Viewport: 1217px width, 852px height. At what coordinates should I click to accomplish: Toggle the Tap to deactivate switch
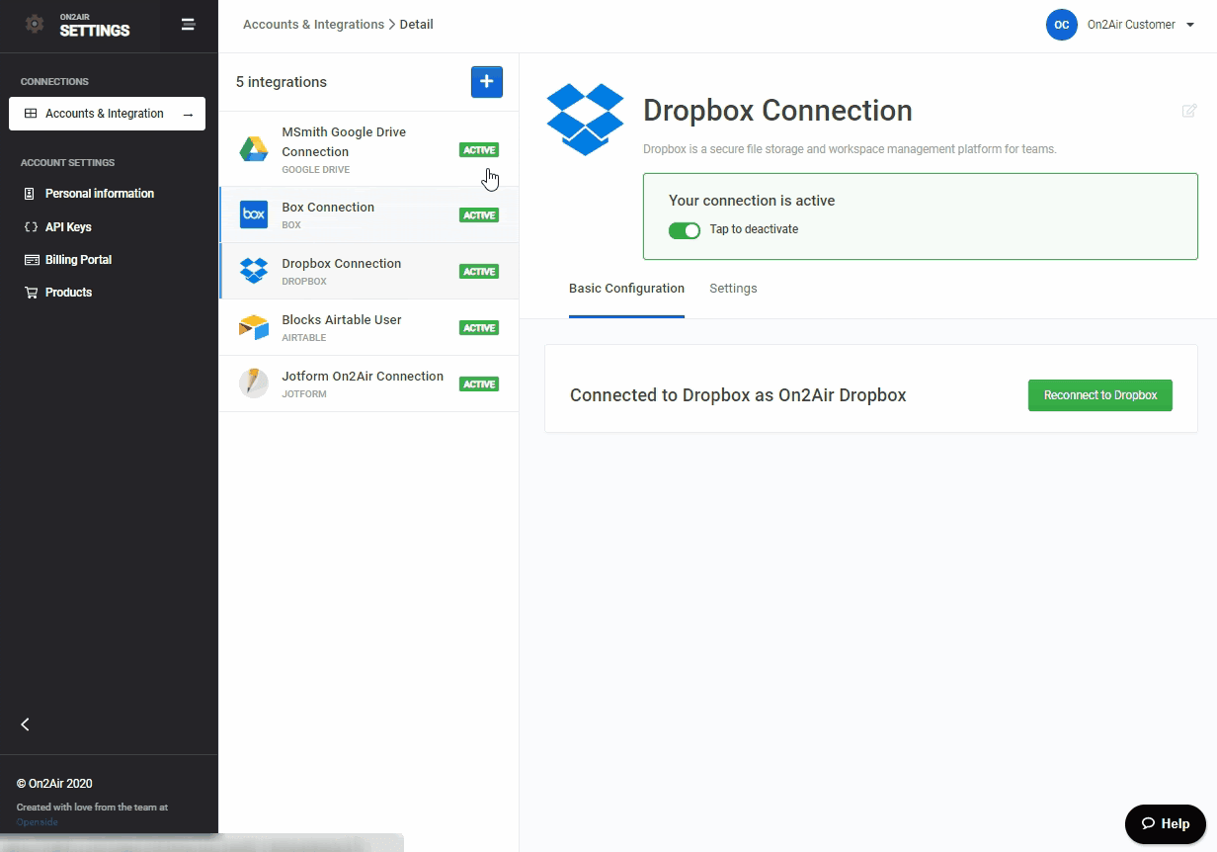tap(685, 230)
